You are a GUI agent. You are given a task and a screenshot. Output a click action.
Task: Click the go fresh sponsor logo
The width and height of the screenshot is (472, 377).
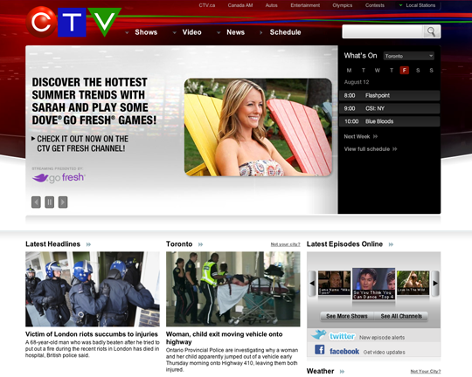tap(59, 178)
